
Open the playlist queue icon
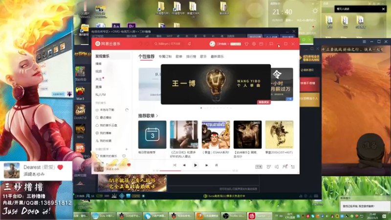click(293, 167)
